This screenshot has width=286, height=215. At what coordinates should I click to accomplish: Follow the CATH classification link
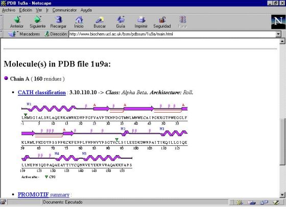click(42, 93)
